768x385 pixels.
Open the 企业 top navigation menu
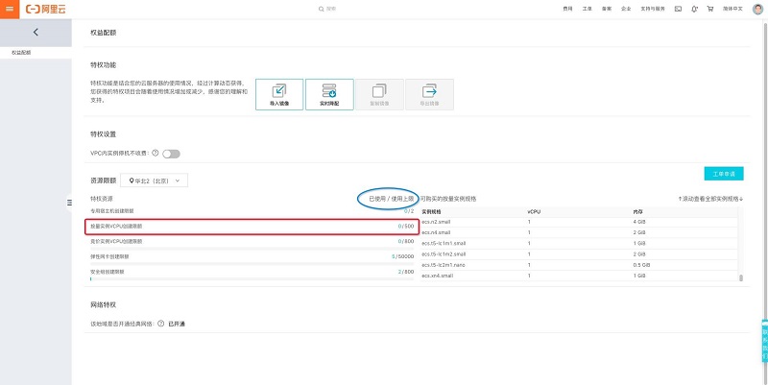[x=626, y=9]
